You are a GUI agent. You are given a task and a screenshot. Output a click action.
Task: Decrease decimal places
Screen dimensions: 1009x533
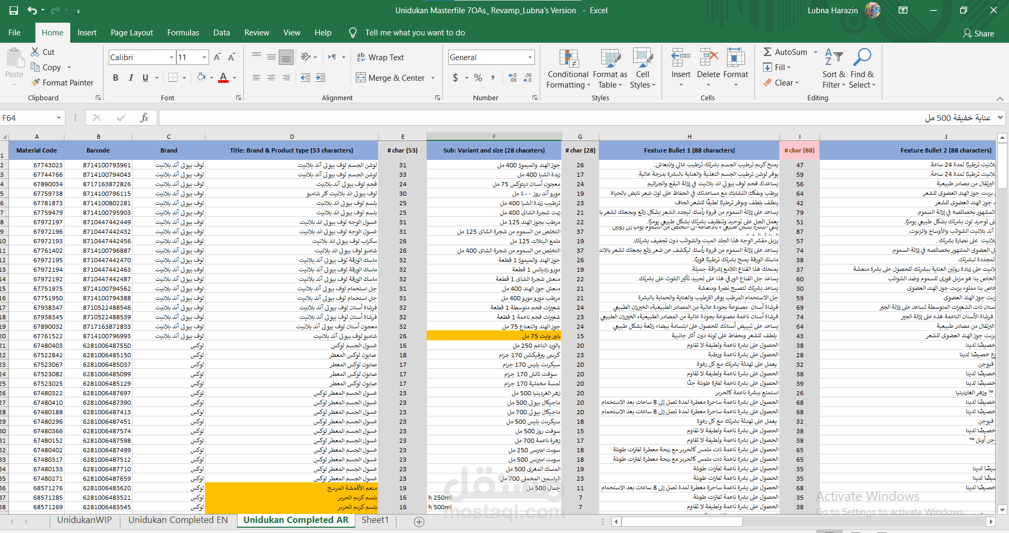coord(527,78)
